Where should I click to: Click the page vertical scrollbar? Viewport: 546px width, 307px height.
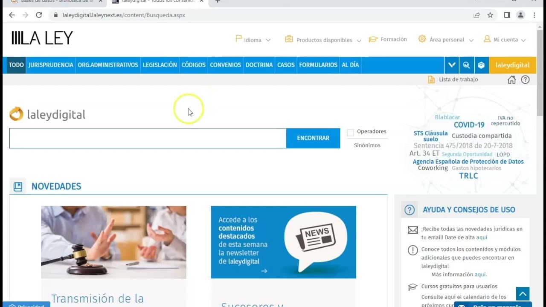pos(540,85)
